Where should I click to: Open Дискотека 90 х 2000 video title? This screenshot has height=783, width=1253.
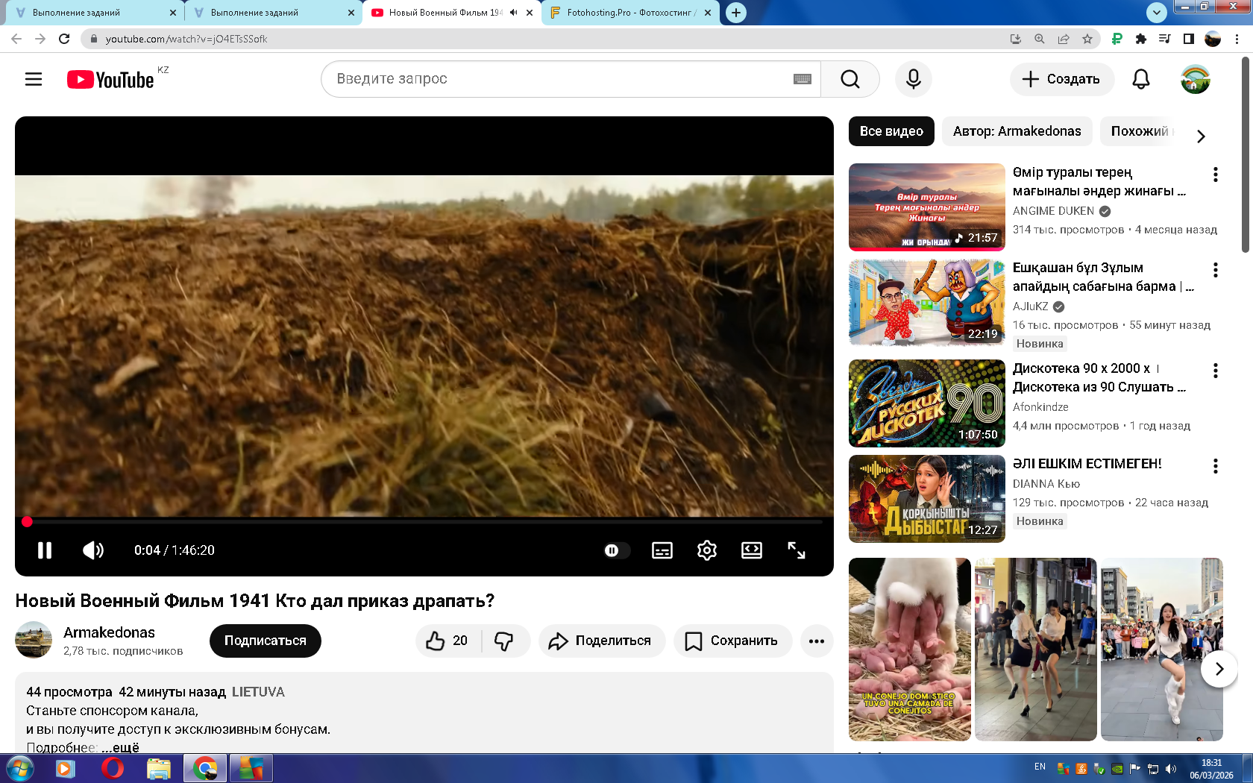pyautogui.click(x=1099, y=377)
